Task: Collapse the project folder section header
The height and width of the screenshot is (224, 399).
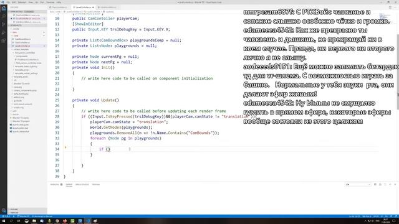Action: (x=27, y=26)
